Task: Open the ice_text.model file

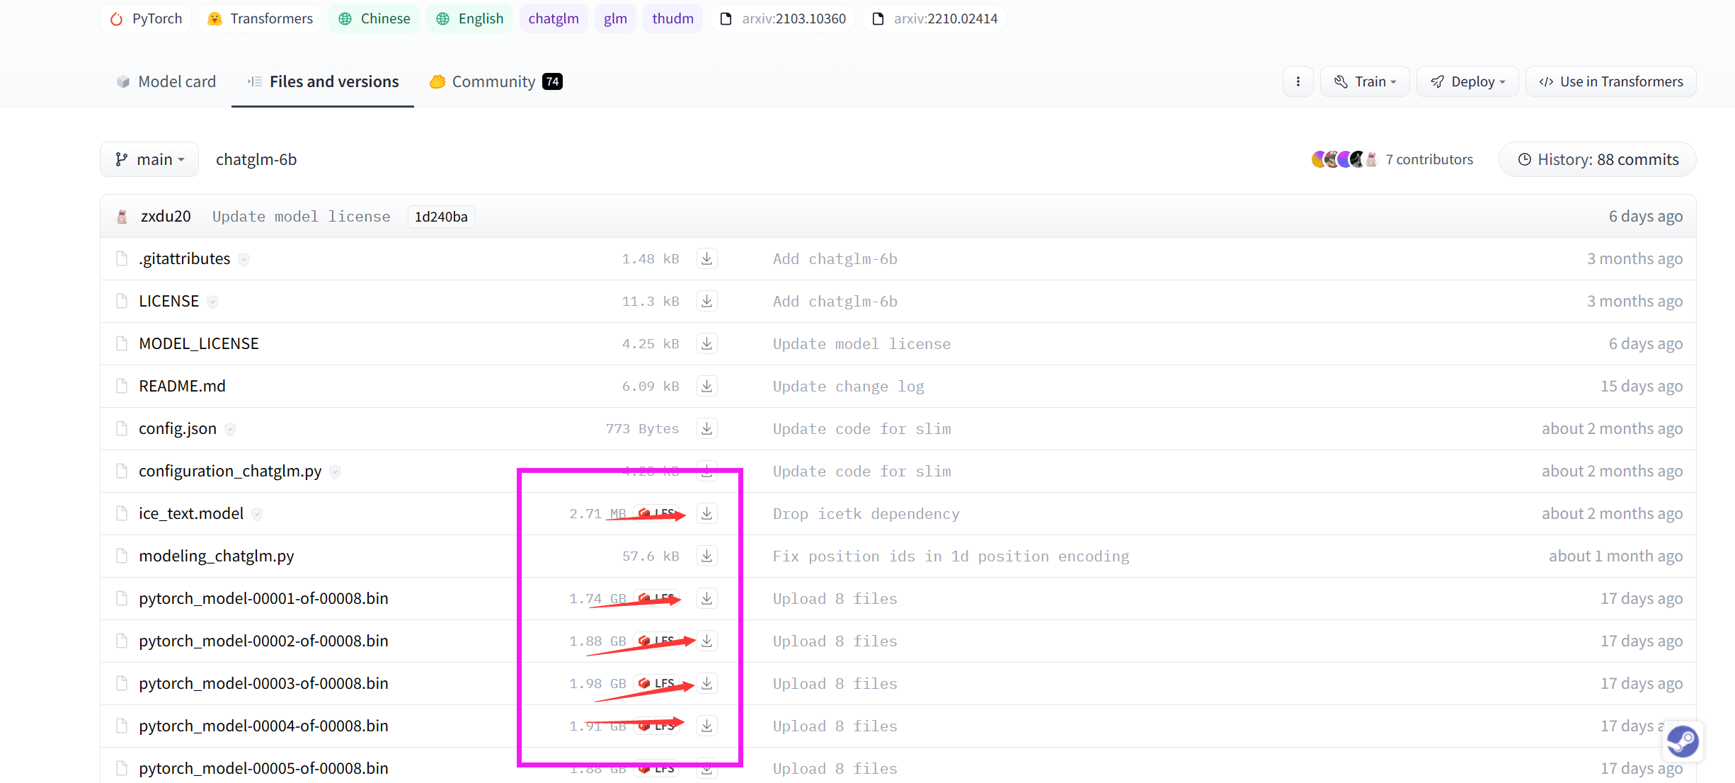Action: click(191, 513)
